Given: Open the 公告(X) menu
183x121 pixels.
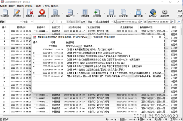Looking at the screenshot, I should [46, 6].
